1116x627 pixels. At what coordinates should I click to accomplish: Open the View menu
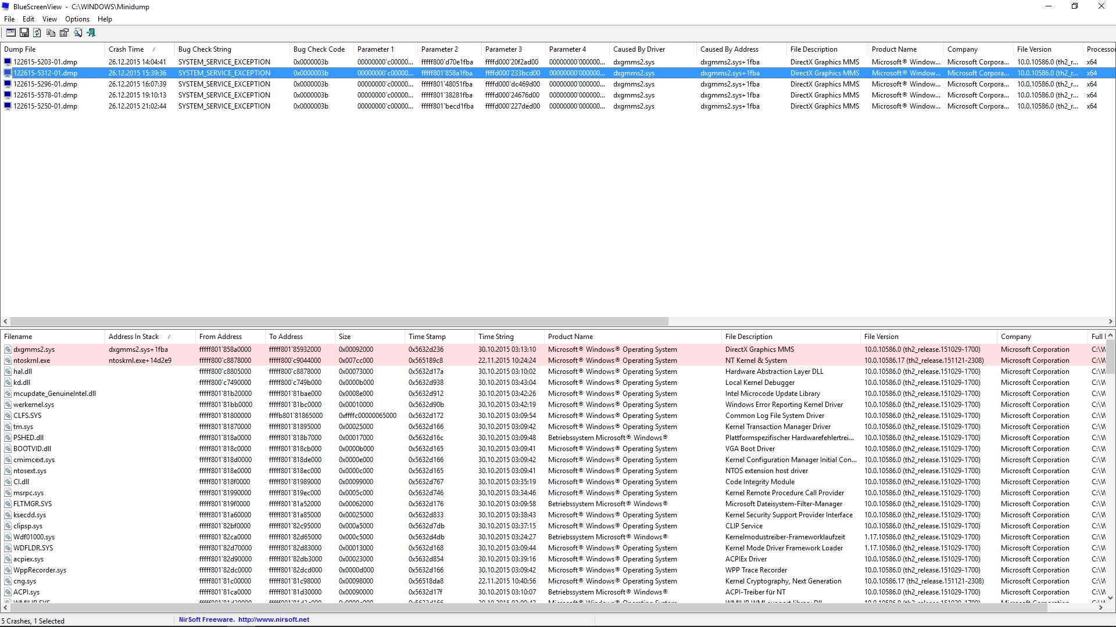pos(49,19)
